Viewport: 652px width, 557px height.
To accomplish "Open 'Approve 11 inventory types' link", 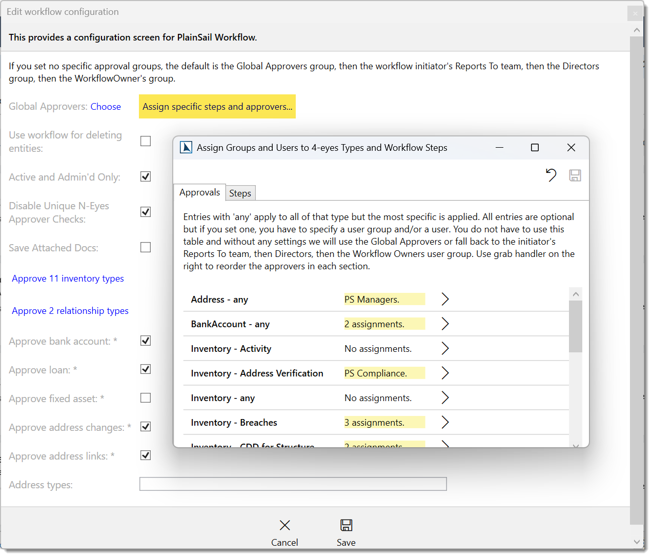I will click(67, 278).
